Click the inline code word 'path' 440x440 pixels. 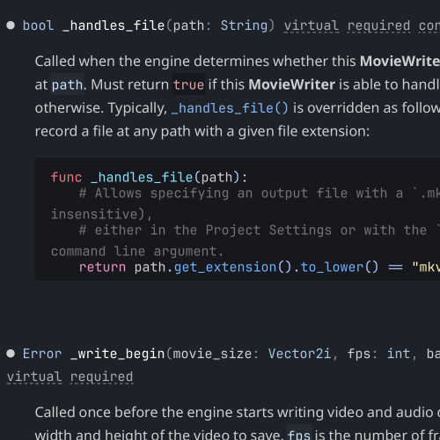coord(68,85)
